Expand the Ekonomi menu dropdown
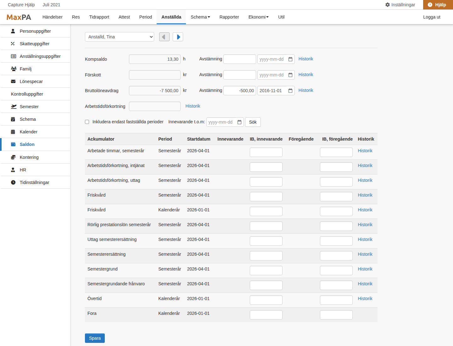This screenshot has width=453, height=346. pyautogui.click(x=259, y=17)
